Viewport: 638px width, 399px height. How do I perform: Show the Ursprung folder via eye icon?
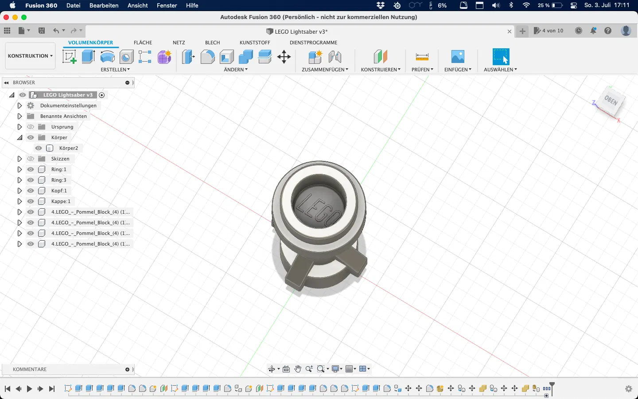point(31,127)
